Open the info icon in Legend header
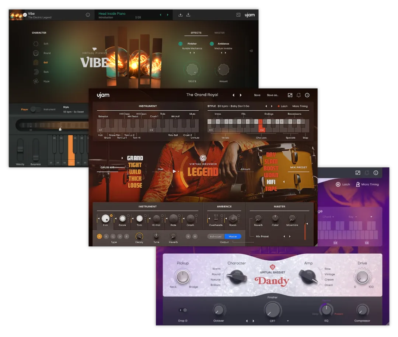The width and height of the screenshot is (398, 337). (307, 95)
